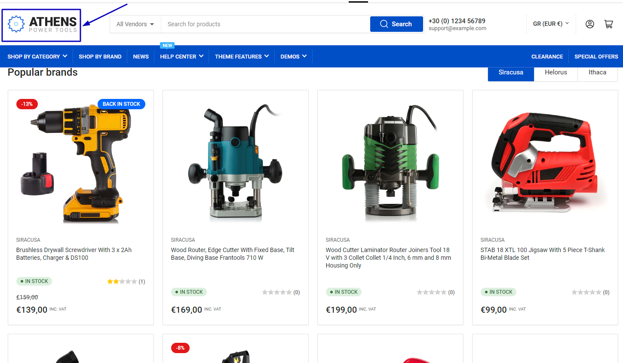Click the -13% discount badge

click(27, 104)
